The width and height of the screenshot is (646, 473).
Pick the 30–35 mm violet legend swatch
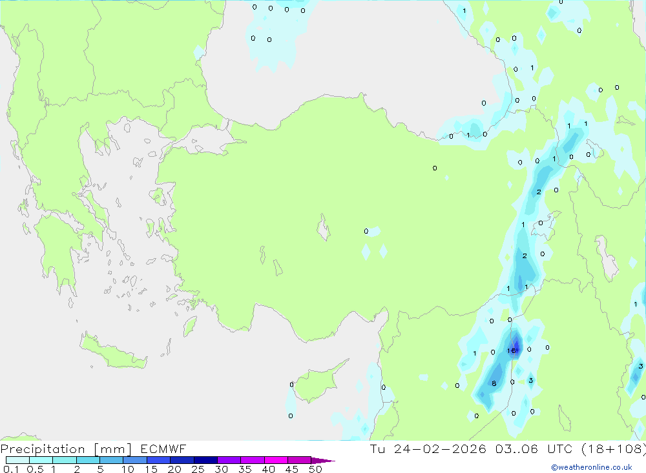coord(229,460)
